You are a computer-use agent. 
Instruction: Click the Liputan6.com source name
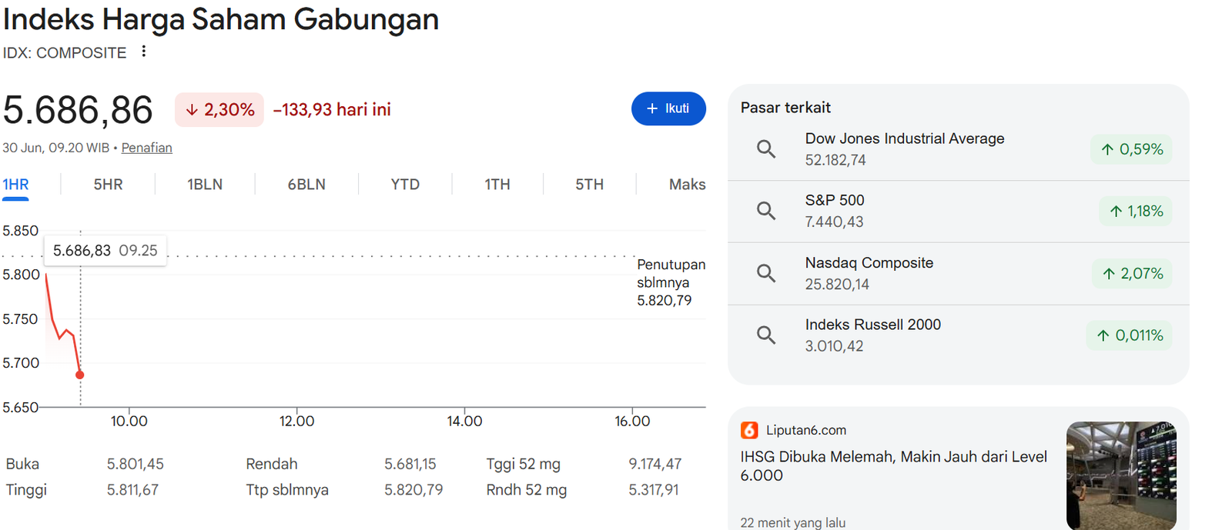pyautogui.click(x=805, y=430)
